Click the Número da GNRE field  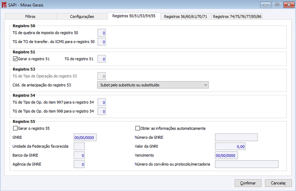(x=236, y=137)
